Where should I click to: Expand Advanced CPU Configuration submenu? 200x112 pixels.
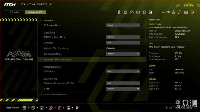(x=92, y=60)
